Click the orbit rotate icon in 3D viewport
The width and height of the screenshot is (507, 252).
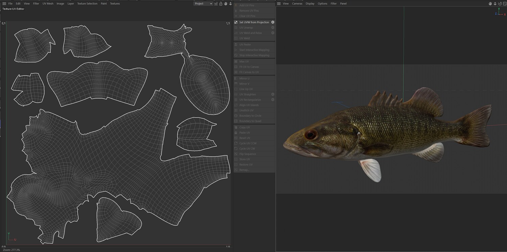click(500, 4)
